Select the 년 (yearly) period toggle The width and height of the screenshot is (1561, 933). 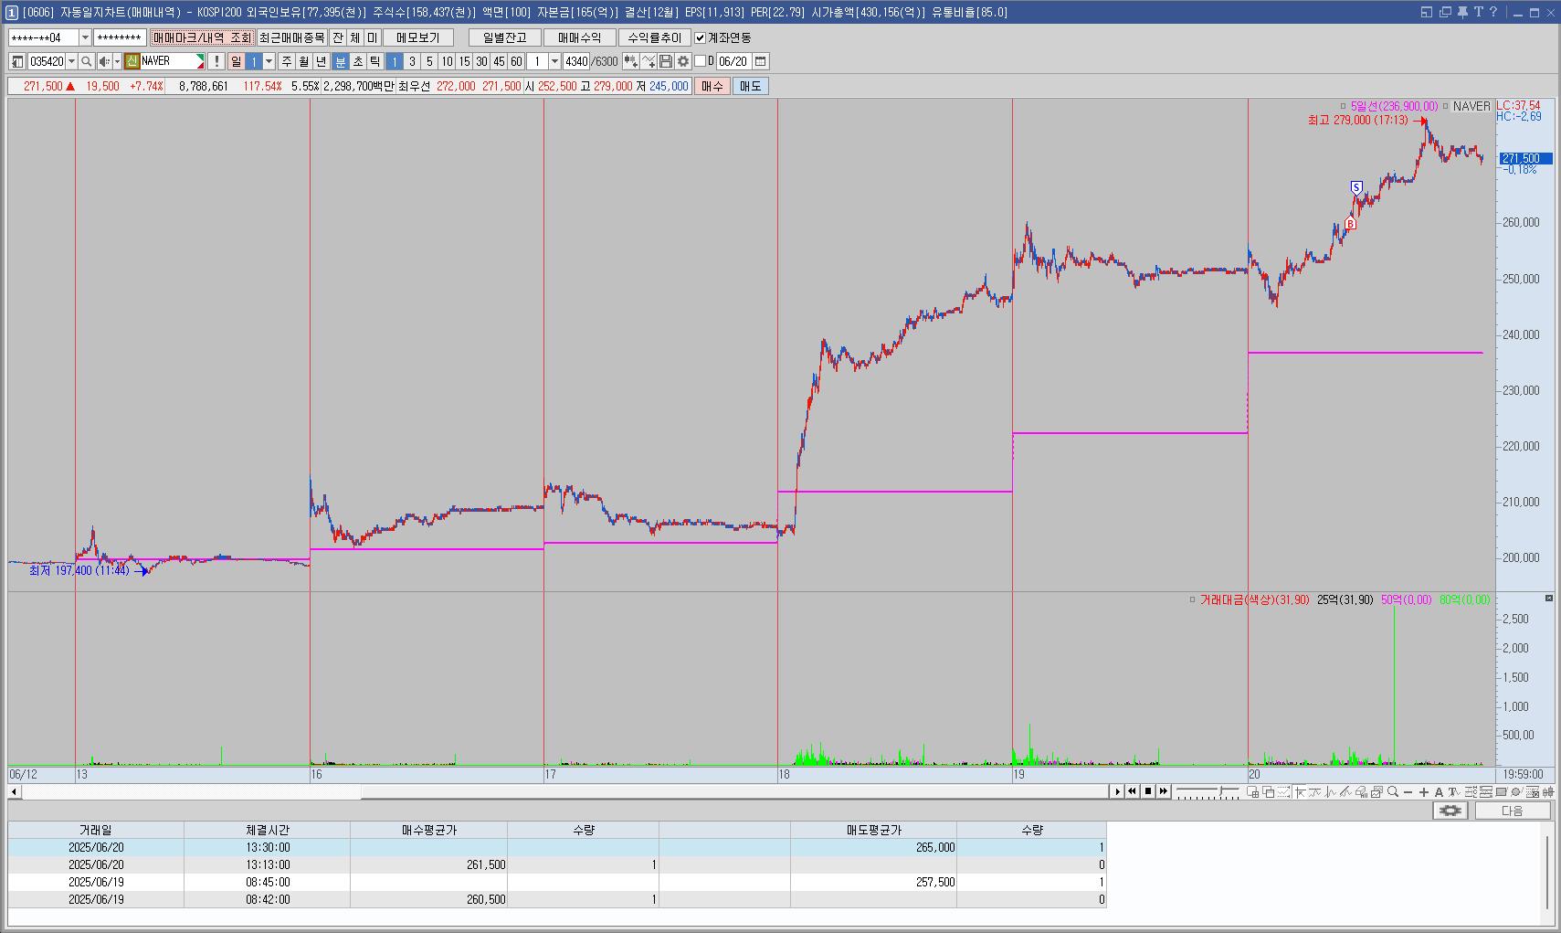pos(322,61)
